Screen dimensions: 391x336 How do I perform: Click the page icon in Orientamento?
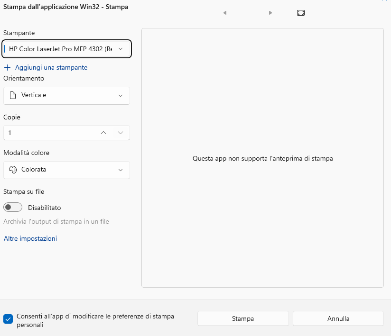pyautogui.click(x=13, y=95)
